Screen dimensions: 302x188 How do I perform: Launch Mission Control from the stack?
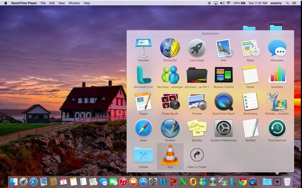coord(223,75)
